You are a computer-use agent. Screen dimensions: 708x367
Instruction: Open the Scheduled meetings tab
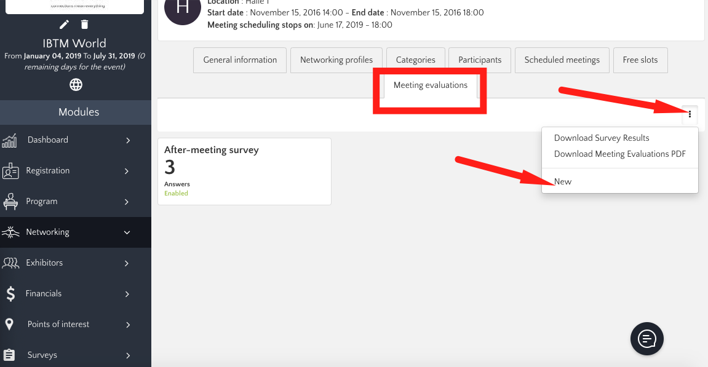tap(562, 60)
